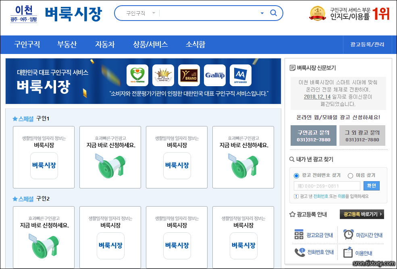Click first megaphone icon in 스페셜 구인1
Screen dimensions: 397x269
(x=112, y=166)
